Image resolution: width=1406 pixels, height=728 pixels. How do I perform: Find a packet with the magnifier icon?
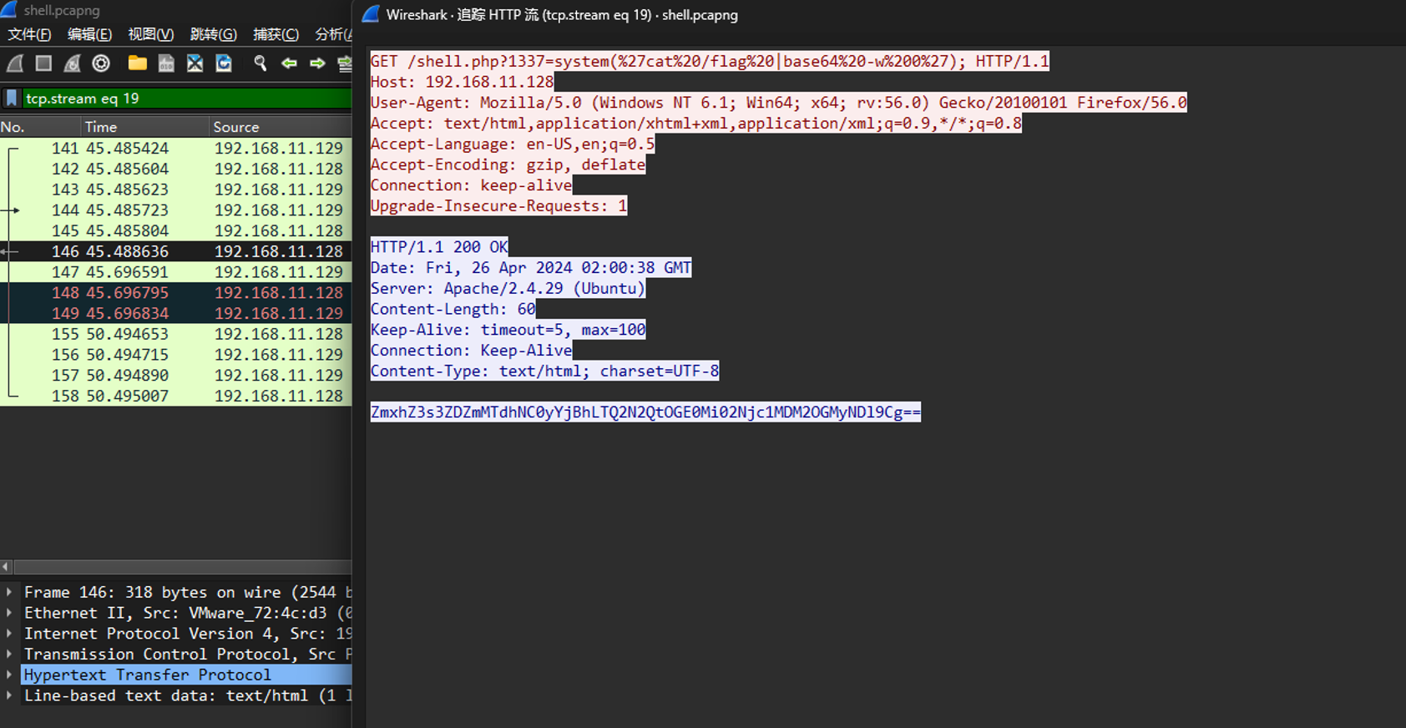click(260, 63)
